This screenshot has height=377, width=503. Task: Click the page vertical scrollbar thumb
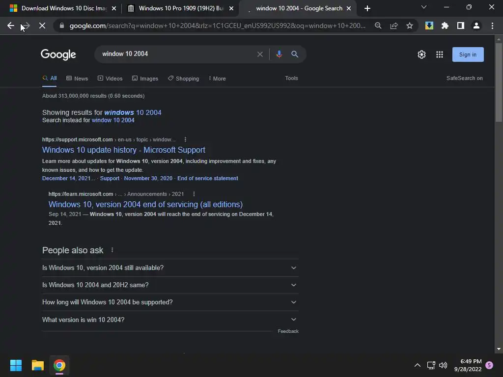(x=499, y=82)
